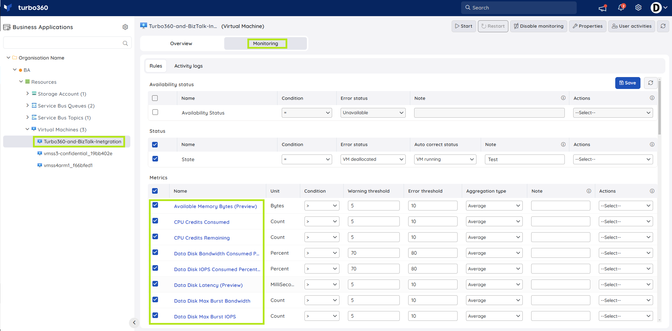Open Business Applications settings gear

[x=125, y=27]
